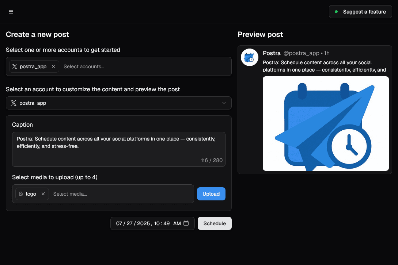This screenshot has width=398, height=265.
Task: Click the 116 / 280 character counter
Action: tap(212, 160)
